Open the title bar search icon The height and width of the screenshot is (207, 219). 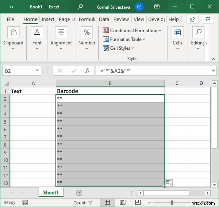pos(80,7)
